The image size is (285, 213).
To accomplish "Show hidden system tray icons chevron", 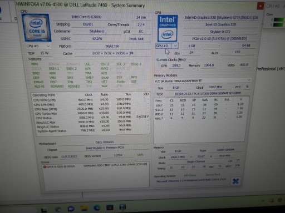I will [x=263, y=201].
